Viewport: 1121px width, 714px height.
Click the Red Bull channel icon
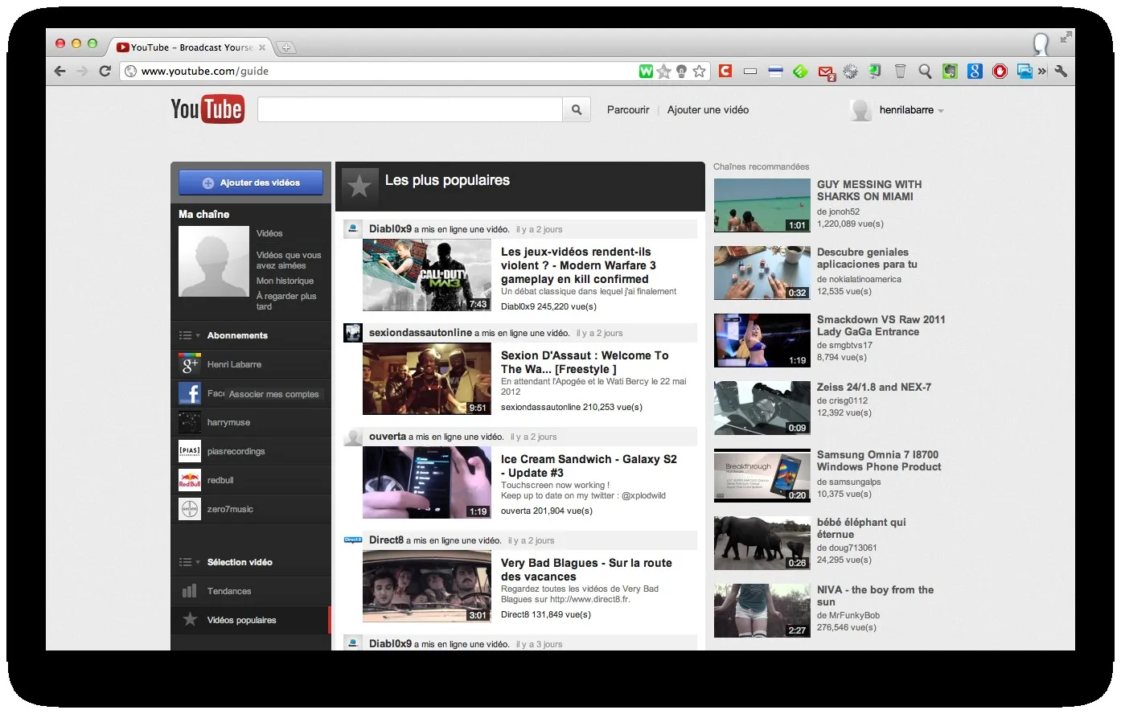(x=190, y=480)
